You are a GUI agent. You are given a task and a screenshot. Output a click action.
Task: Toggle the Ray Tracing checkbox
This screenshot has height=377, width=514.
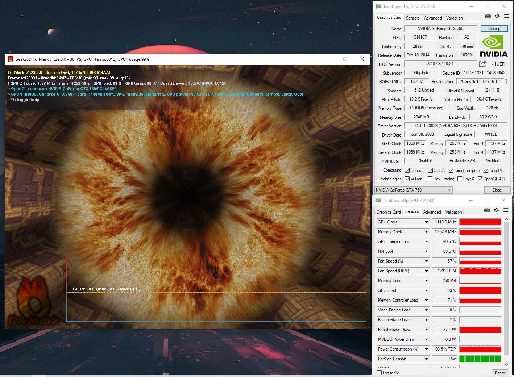(x=430, y=179)
